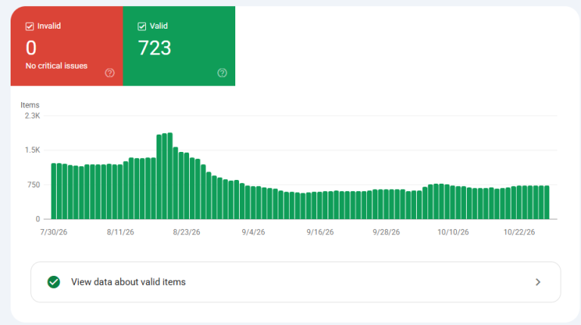This screenshot has height=325, width=581.
Task: Expand valid items row chevron arrow
Action: pyautogui.click(x=538, y=282)
